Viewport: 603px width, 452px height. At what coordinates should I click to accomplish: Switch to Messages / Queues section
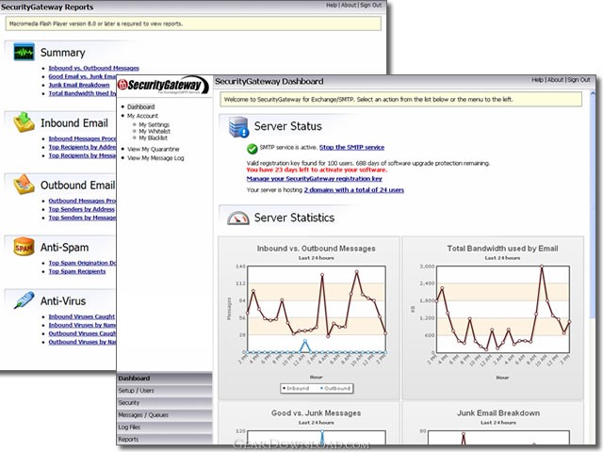(165, 415)
